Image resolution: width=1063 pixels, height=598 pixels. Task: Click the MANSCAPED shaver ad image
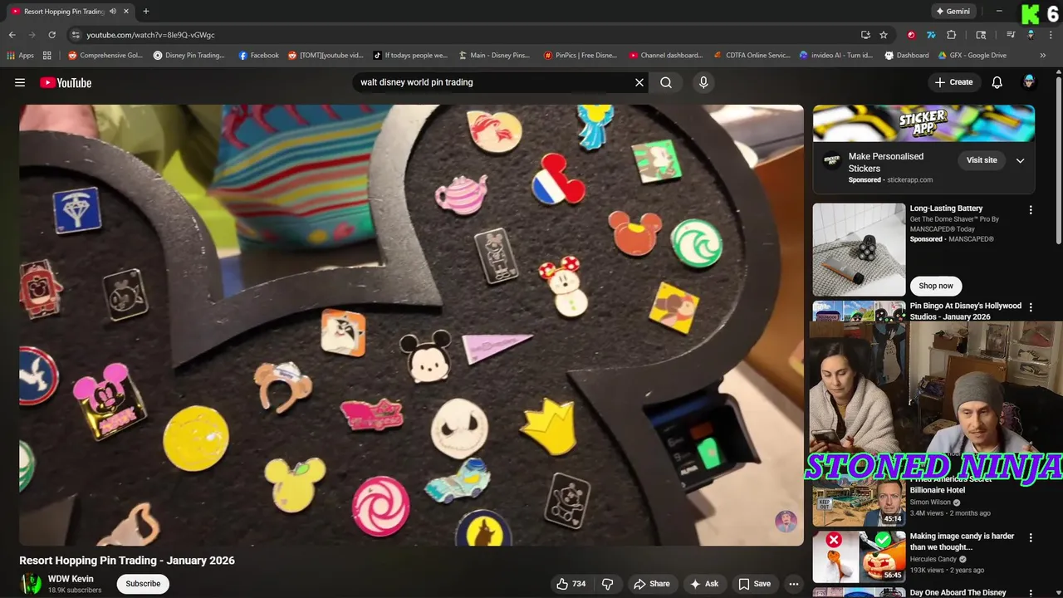click(x=859, y=249)
